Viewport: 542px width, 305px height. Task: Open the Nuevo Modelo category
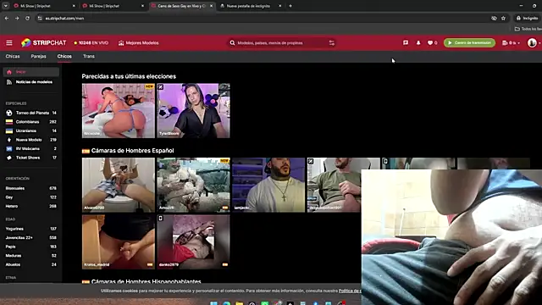coord(31,140)
